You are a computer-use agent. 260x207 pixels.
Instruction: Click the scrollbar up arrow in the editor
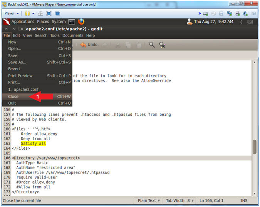254,62
